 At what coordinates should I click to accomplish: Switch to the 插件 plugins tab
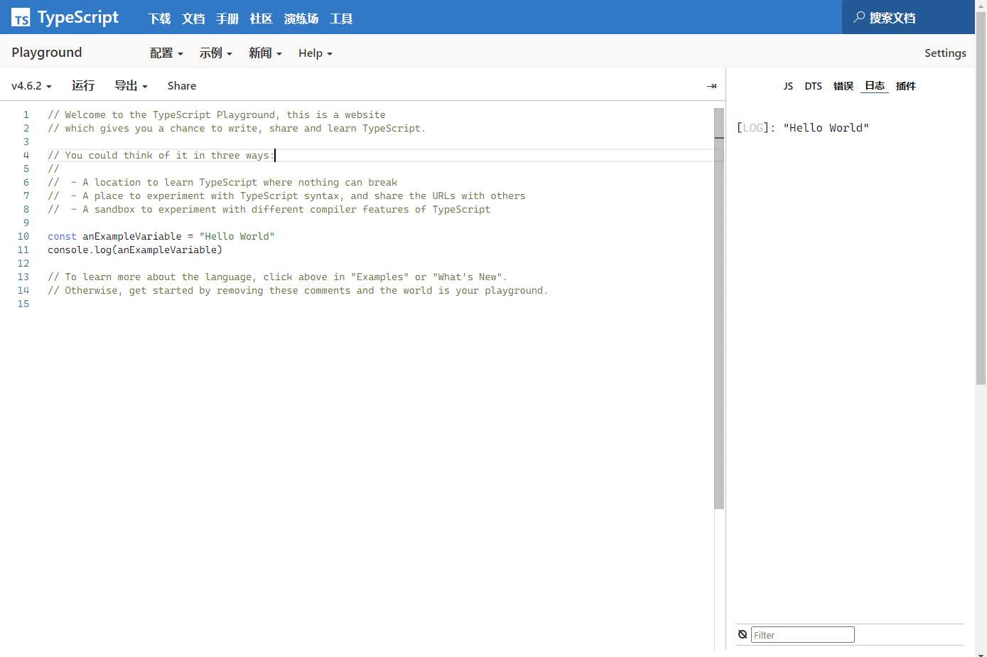pyautogui.click(x=906, y=86)
